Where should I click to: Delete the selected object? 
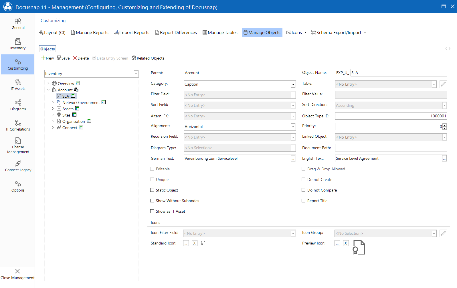click(x=81, y=58)
